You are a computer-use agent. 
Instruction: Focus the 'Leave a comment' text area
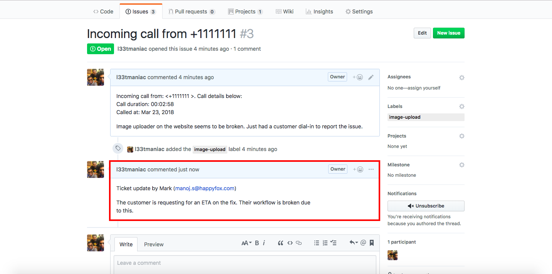click(x=245, y=264)
